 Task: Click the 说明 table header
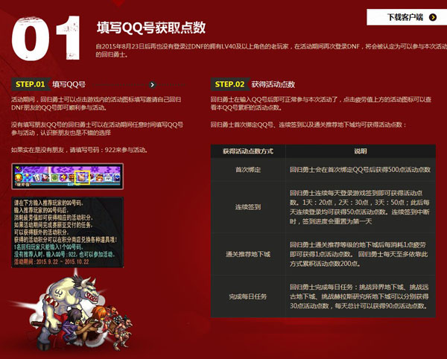click(361, 151)
